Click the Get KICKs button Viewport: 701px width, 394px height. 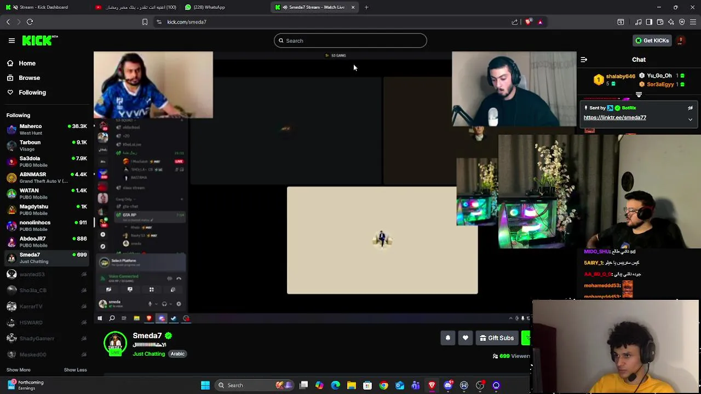coord(652,40)
